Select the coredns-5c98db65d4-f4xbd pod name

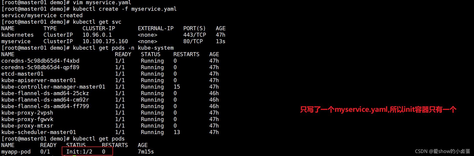[x=40, y=61]
